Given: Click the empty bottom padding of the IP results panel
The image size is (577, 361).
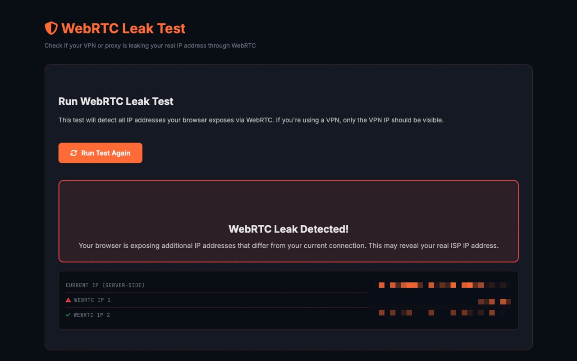Looking at the screenshot, I should (288, 325).
